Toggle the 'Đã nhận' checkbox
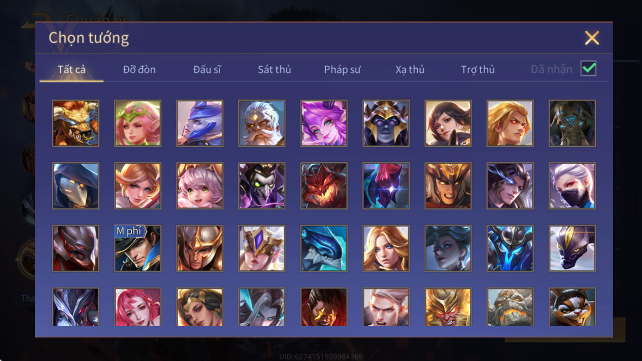642x361 pixels. tap(588, 68)
